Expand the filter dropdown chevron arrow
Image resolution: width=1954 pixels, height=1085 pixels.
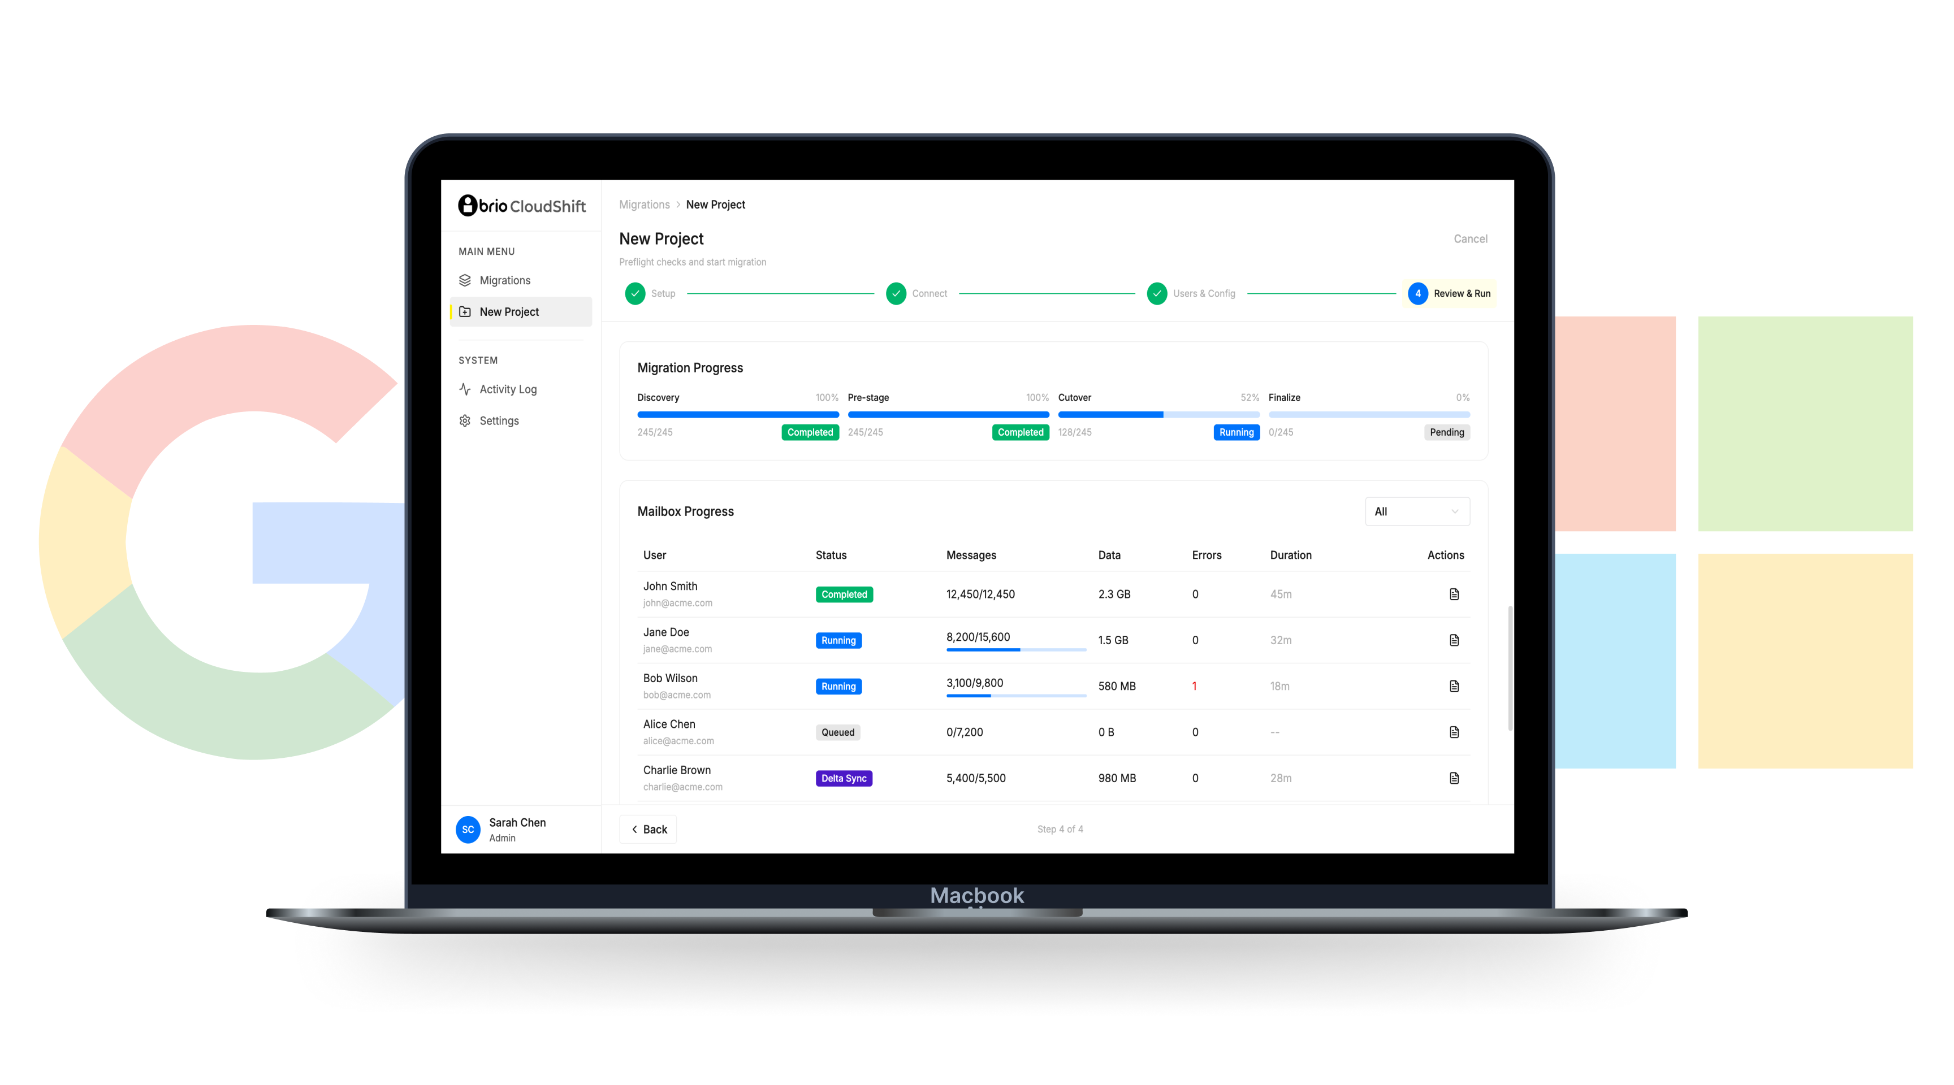tap(1455, 512)
